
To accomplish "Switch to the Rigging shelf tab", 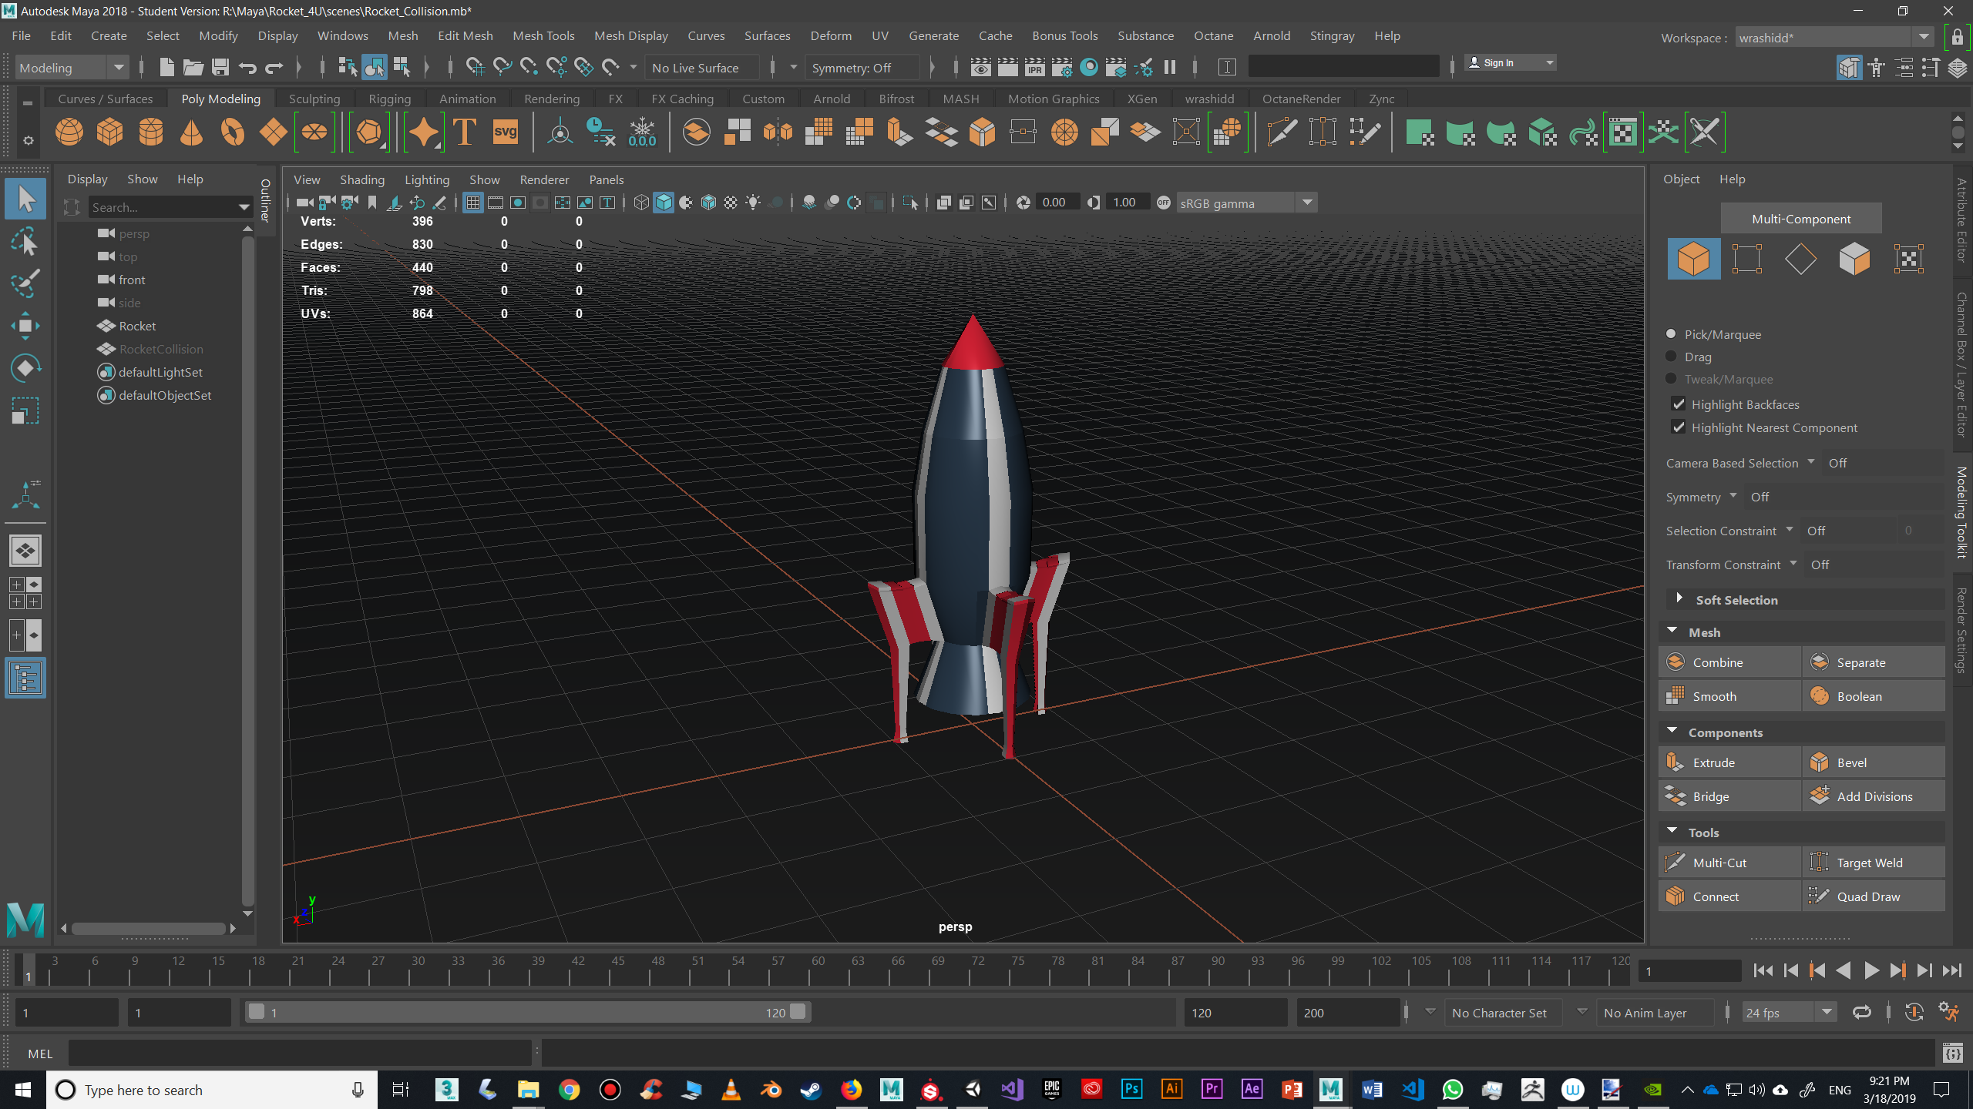I will (389, 99).
